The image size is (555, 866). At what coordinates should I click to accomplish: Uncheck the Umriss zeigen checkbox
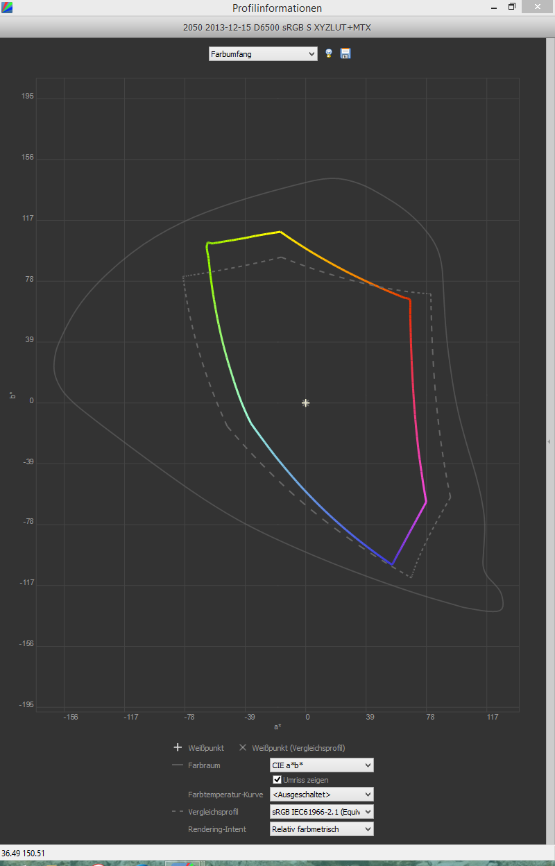pos(277,780)
